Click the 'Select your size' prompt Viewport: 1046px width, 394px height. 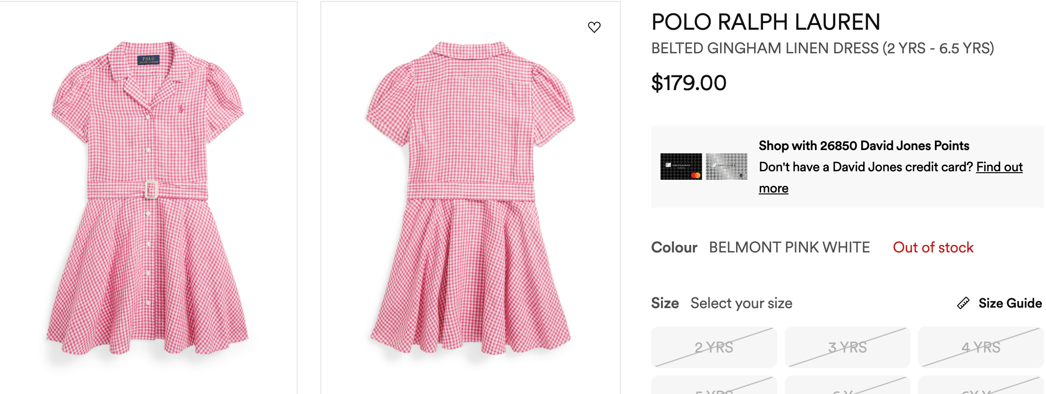[741, 303]
